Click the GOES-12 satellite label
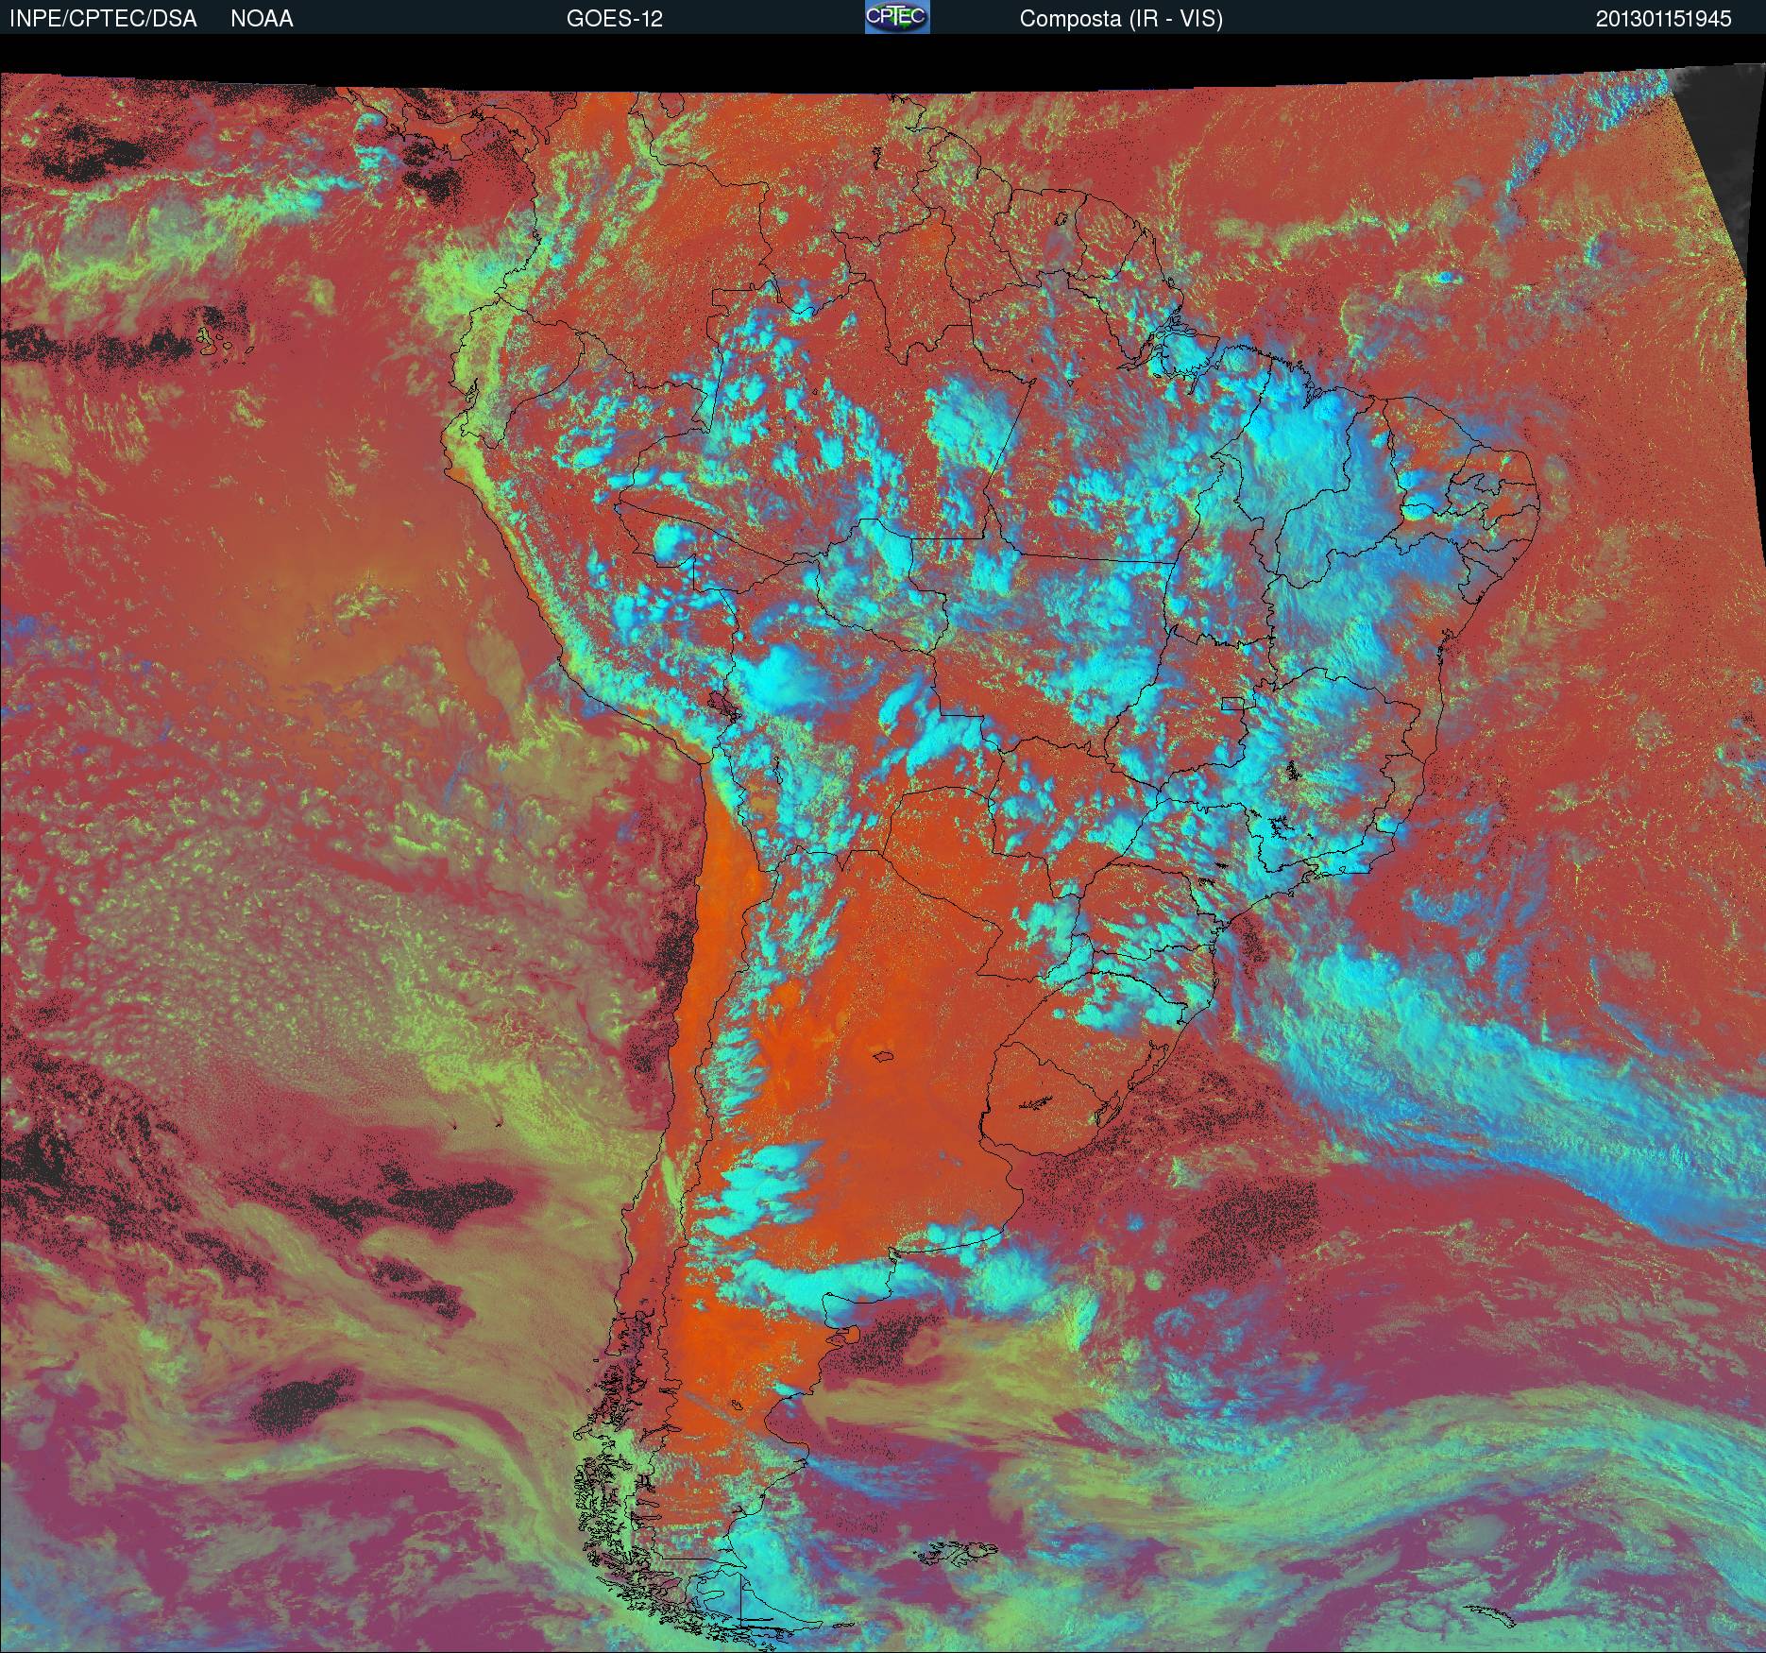The width and height of the screenshot is (1766, 1653). tap(615, 19)
